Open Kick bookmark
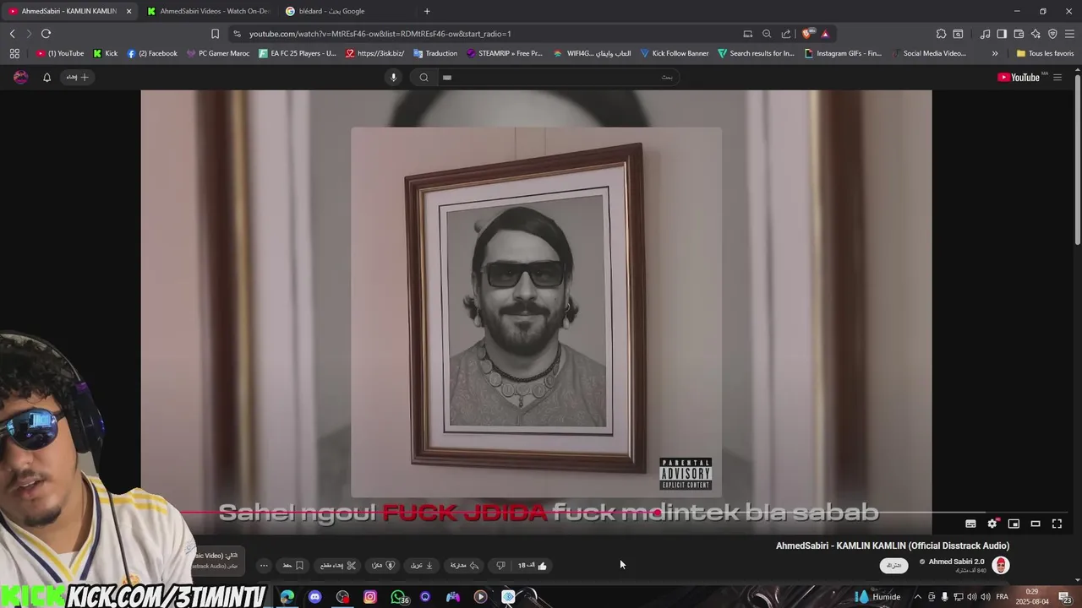The width and height of the screenshot is (1082, 608). click(x=106, y=53)
